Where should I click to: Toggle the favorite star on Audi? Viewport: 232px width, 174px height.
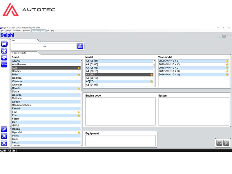point(79,68)
